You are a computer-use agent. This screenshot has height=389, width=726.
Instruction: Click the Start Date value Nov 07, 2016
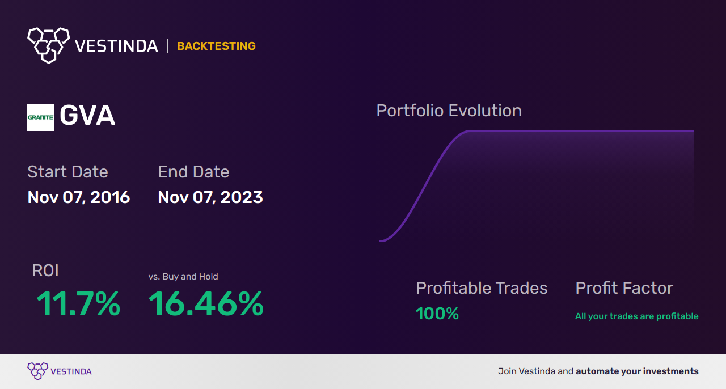point(79,197)
